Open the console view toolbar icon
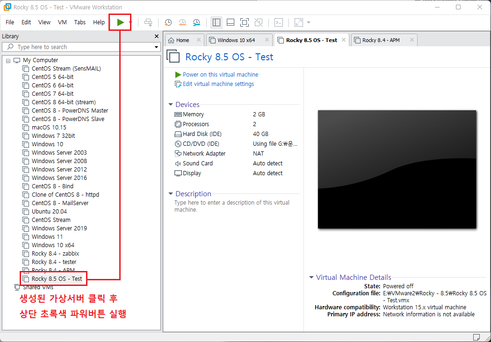 [279, 22]
